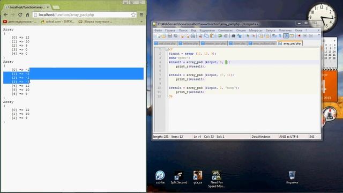Viewport: 343px width, 193px height.
Task: Open the YouTube bookmark in bookmarks bar
Action: (20, 21)
